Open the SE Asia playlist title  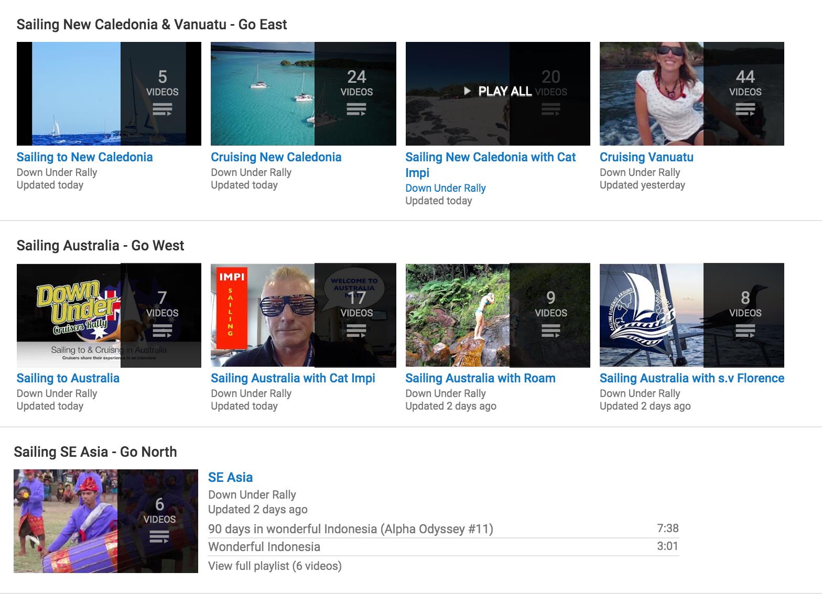(230, 477)
